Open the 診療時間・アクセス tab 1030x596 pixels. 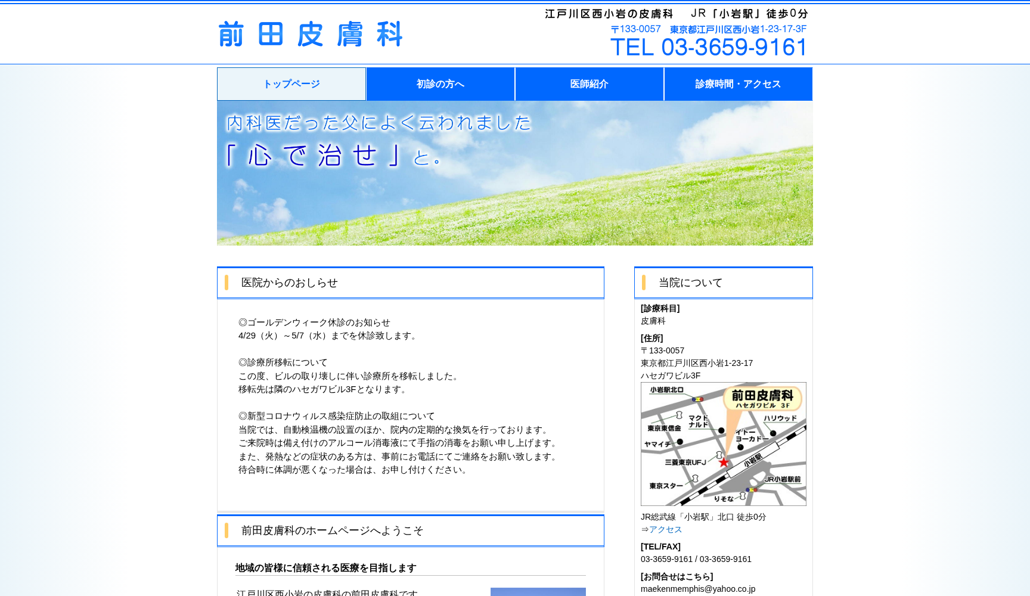(737, 84)
